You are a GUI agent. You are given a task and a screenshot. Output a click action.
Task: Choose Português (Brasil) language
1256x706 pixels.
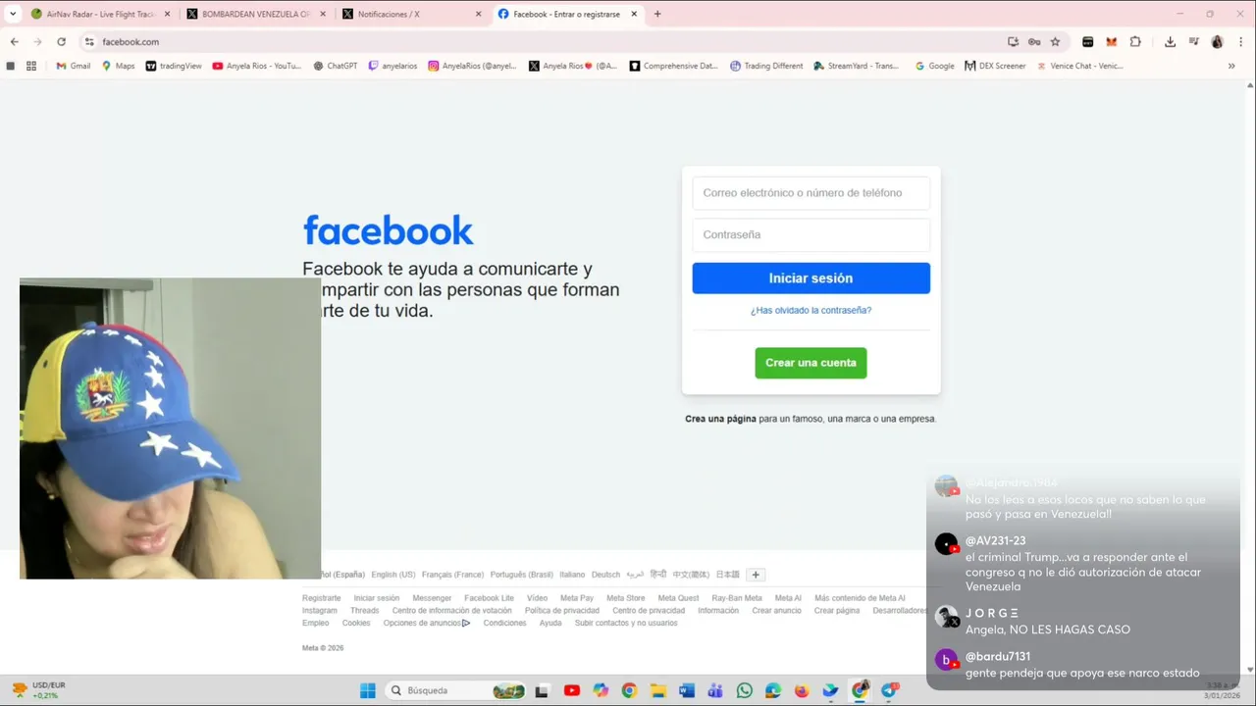click(521, 575)
